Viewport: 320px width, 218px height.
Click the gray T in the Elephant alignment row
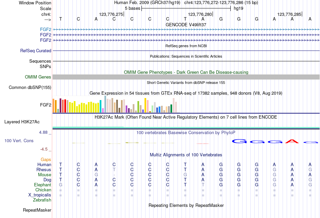203,185
